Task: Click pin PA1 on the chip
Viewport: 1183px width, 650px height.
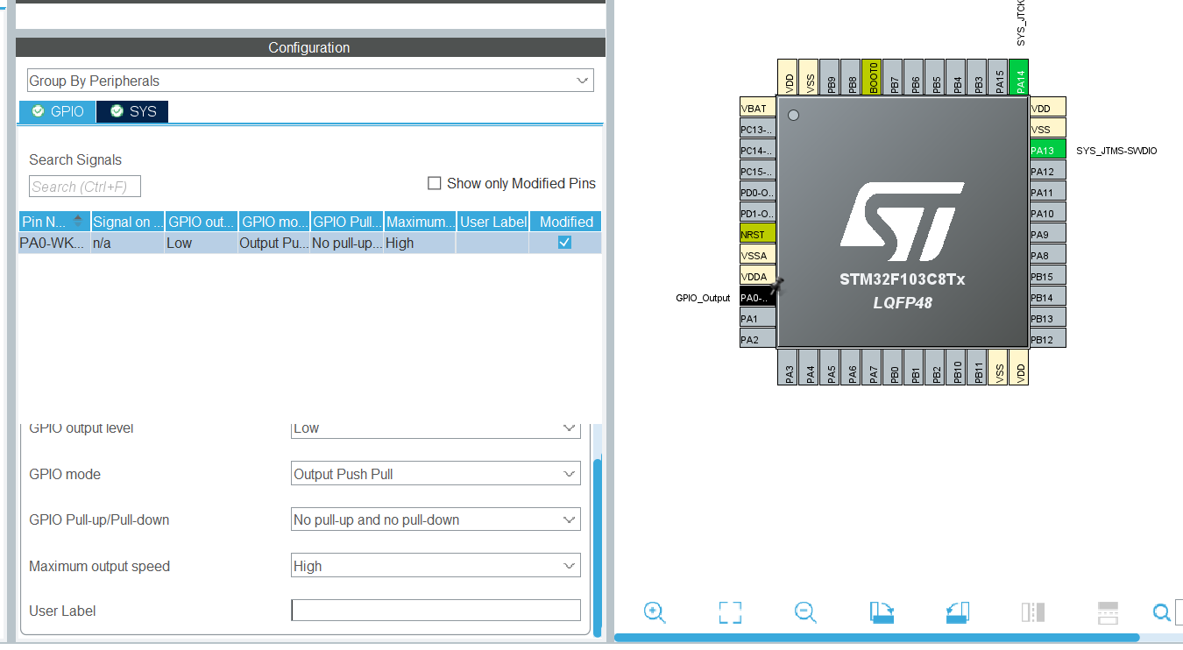Action: coord(758,319)
